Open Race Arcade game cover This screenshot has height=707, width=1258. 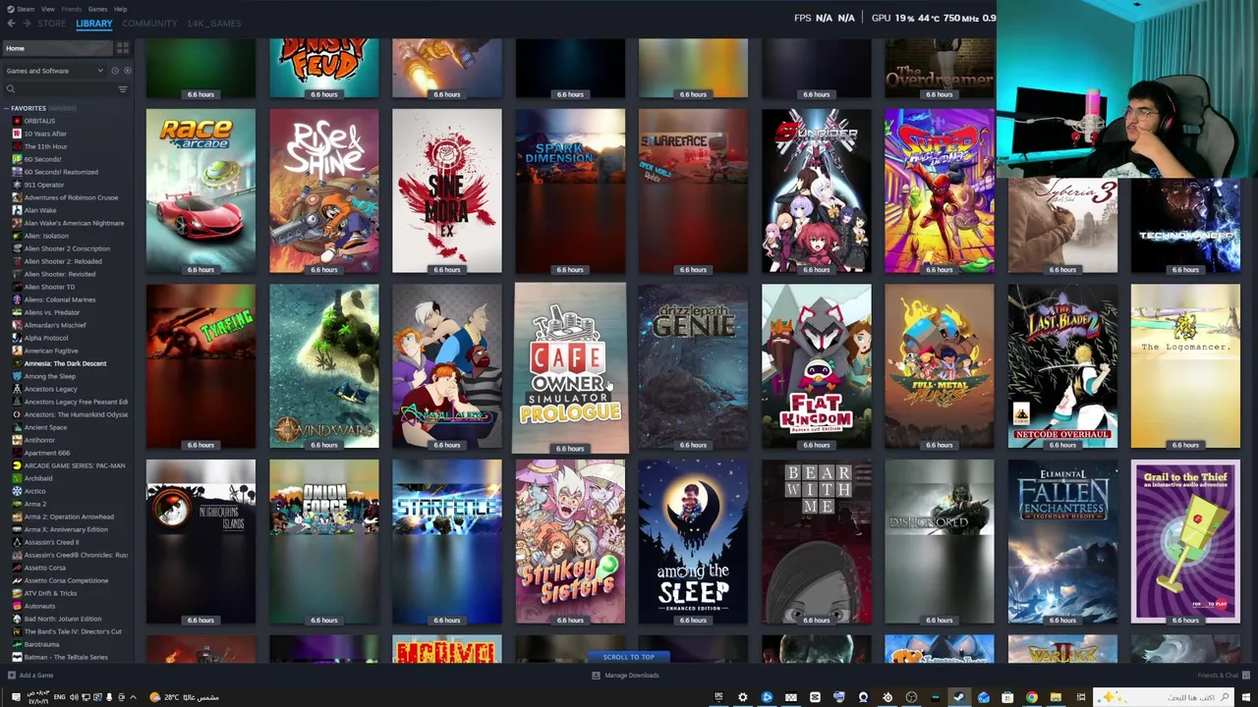coord(200,190)
